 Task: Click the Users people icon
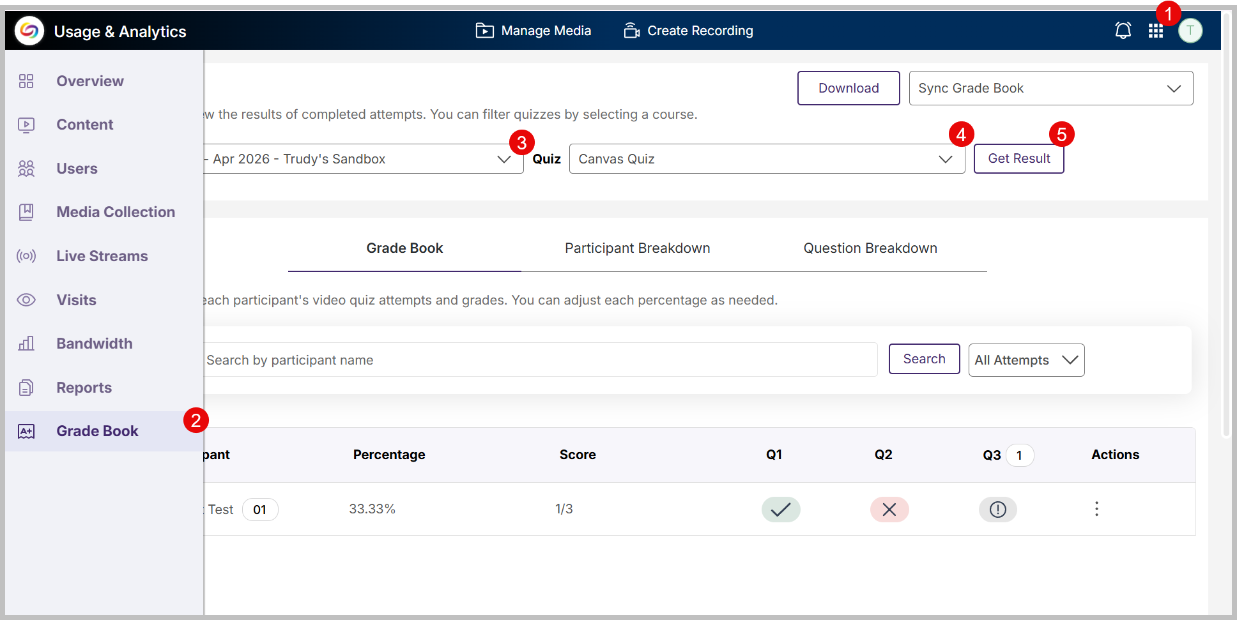[26, 169]
